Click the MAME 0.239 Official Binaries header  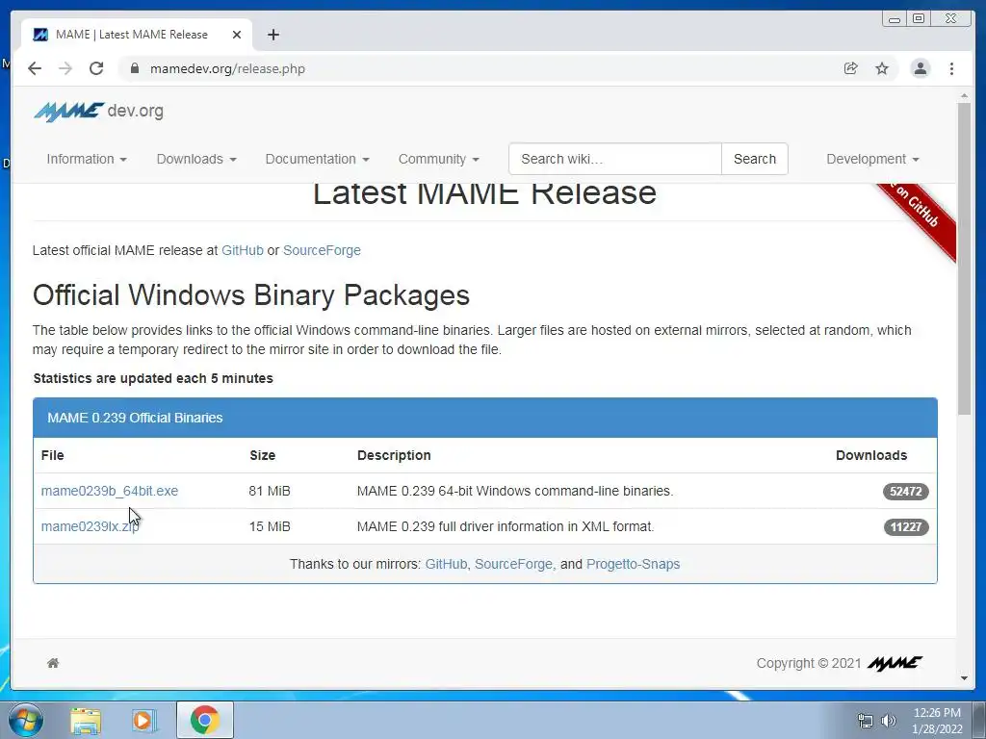[485, 418]
